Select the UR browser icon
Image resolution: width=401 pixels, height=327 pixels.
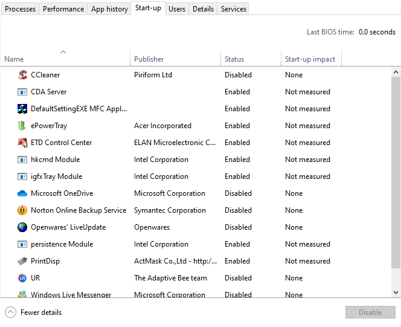click(x=22, y=278)
